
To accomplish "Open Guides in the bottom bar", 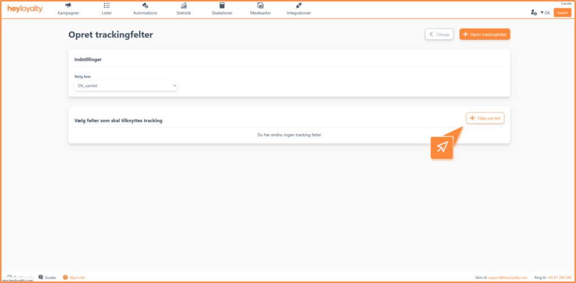I will click(x=47, y=277).
